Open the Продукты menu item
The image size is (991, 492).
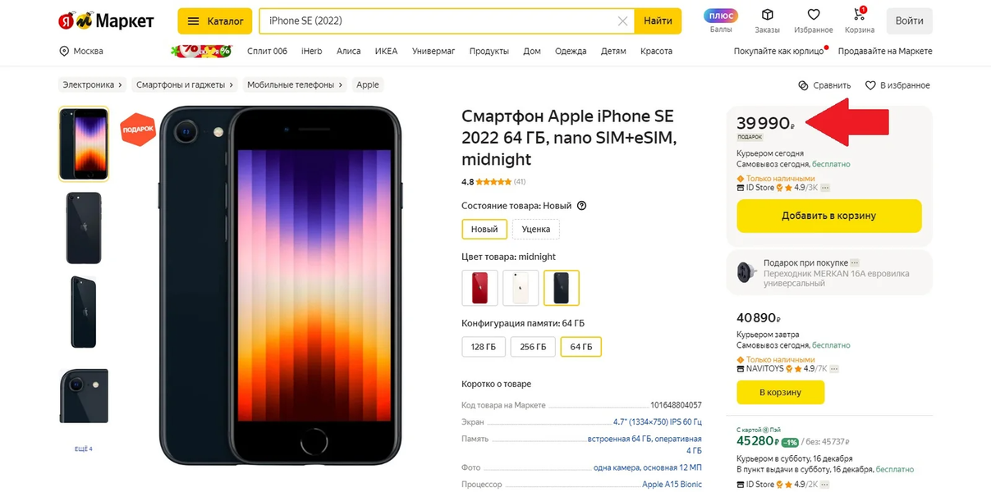(x=489, y=51)
